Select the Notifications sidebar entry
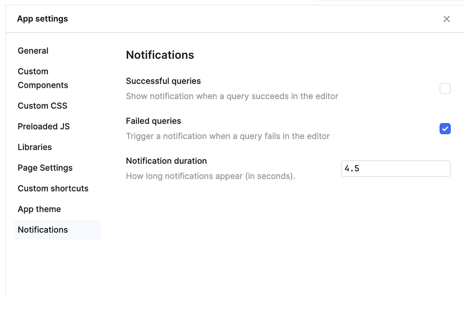 point(43,230)
